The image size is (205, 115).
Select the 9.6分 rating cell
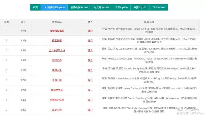(x=23, y=30)
